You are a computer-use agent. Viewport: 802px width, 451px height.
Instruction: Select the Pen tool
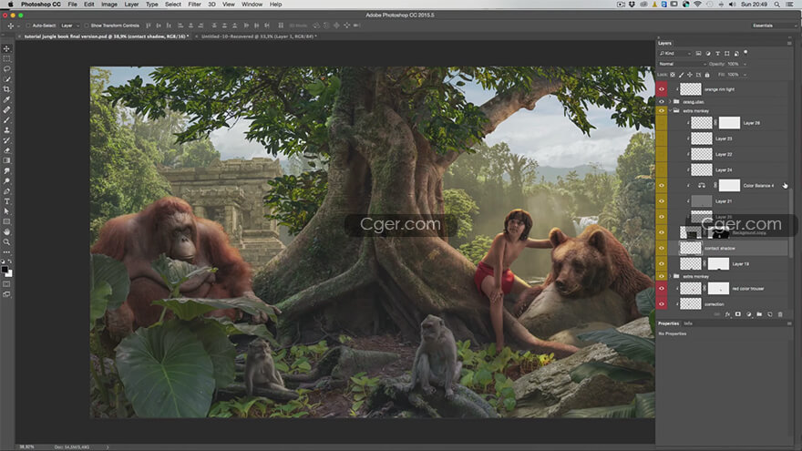(x=6, y=191)
